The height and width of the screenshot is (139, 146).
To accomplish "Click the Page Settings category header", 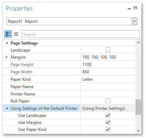I will tap(24, 43).
